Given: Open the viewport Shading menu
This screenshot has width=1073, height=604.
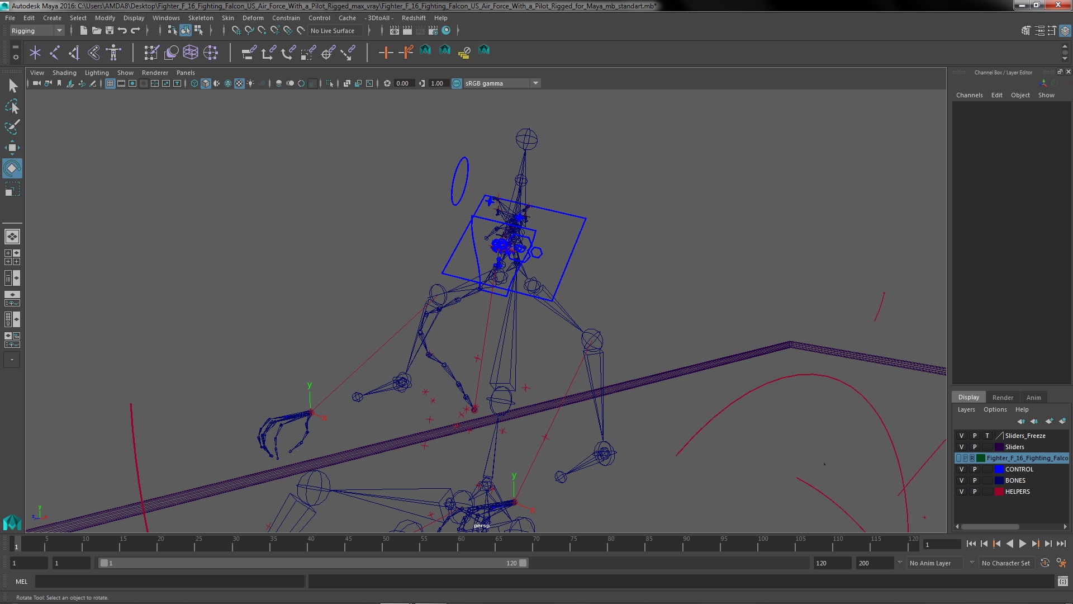Looking at the screenshot, I should [x=64, y=73].
